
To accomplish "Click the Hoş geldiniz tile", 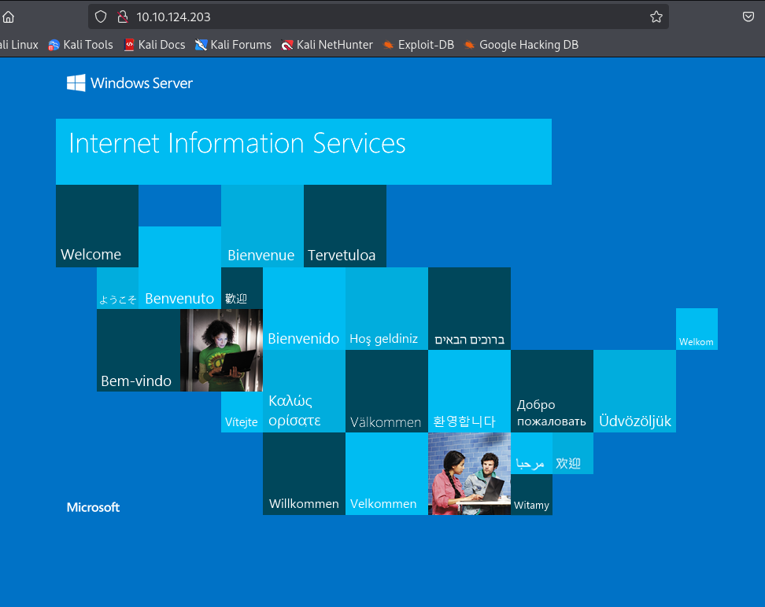I will (x=387, y=309).
